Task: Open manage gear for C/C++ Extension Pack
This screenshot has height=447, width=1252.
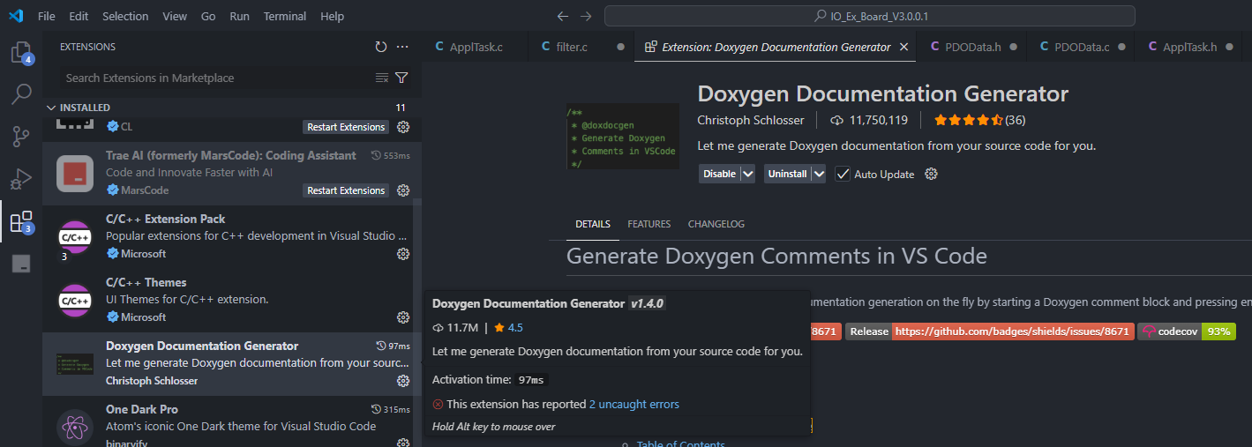Action: coord(403,254)
